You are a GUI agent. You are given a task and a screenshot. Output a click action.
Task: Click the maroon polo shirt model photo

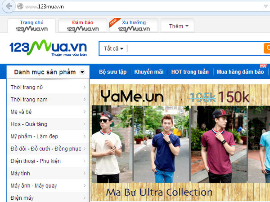pyautogui.click(x=219, y=144)
